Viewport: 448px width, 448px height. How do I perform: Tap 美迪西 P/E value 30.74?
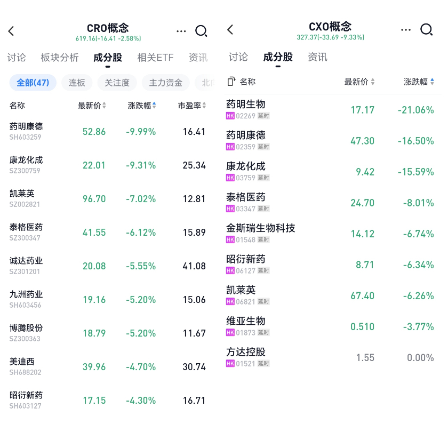click(x=194, y=367)
